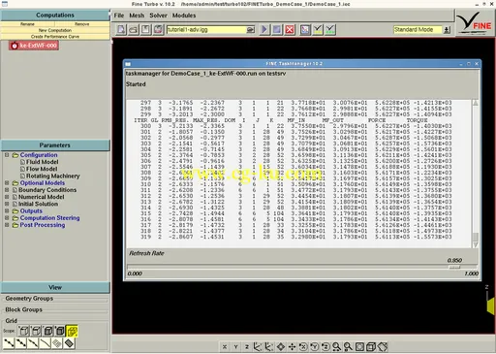The height and width of the screenshot is (354, 496).
Task: Click the green checkmark toolbar icon
Action: click(330, 30)
